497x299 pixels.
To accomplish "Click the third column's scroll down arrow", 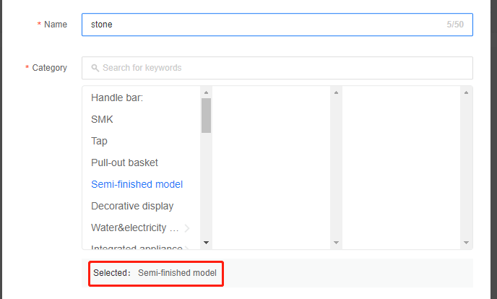I will [466, 243].
